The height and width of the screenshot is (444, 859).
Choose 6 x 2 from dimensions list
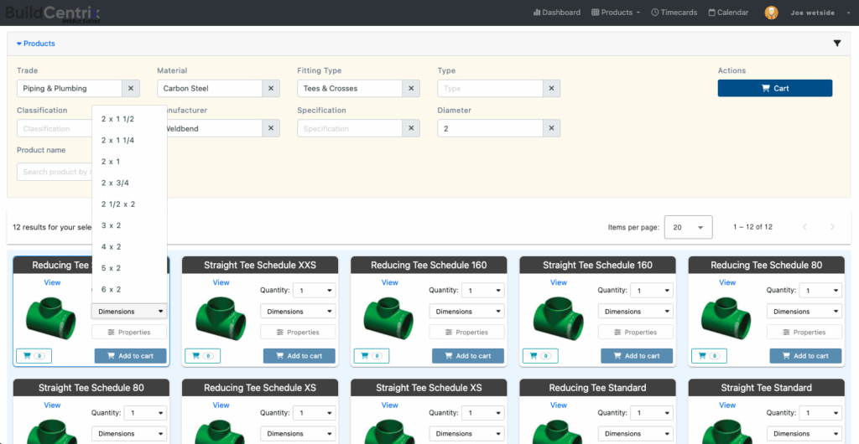pos(112,290)
